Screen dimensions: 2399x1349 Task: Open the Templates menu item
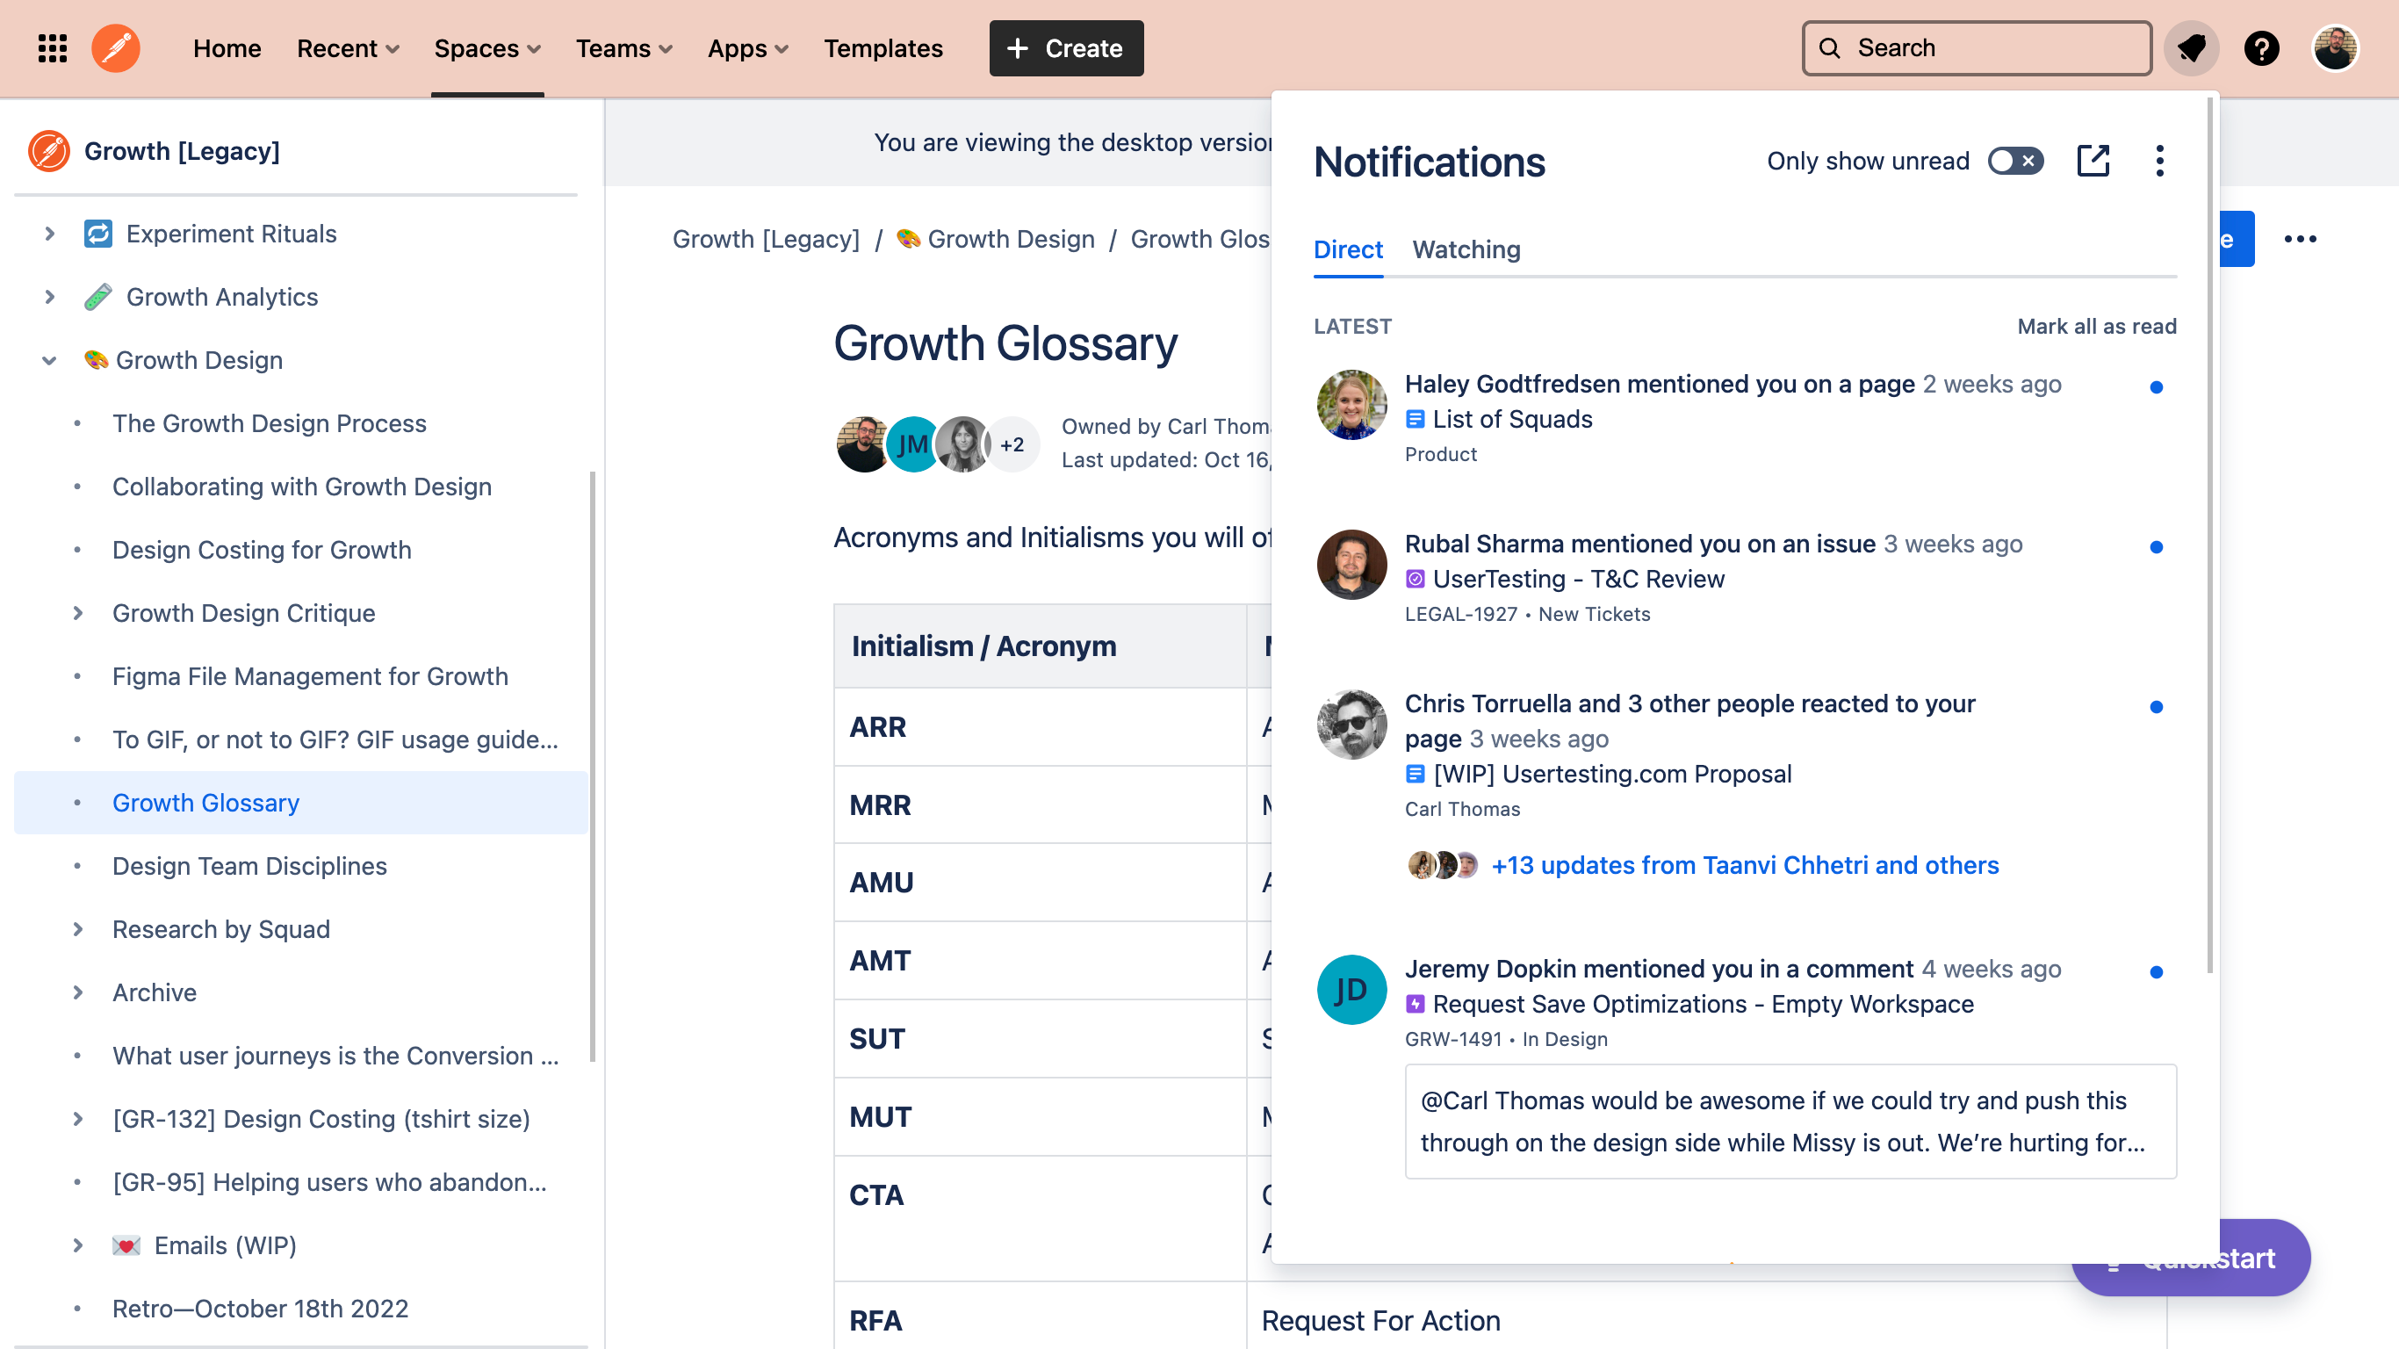click(883, 48)
